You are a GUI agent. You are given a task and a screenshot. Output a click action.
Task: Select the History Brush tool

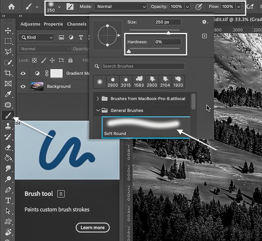tap(8, 137)
